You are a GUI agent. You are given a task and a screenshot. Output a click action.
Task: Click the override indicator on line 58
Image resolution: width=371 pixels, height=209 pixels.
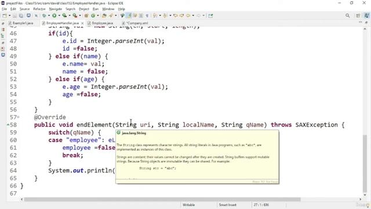coord(8,125)
